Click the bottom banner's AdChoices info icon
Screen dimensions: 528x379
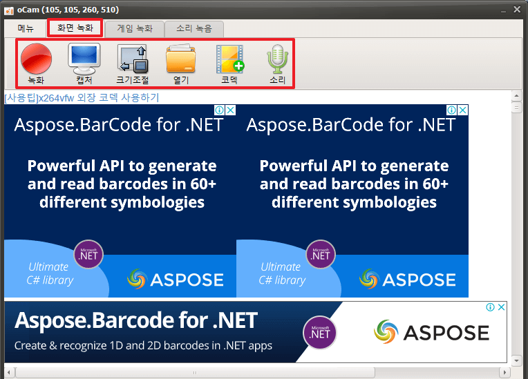pos(491,307)
